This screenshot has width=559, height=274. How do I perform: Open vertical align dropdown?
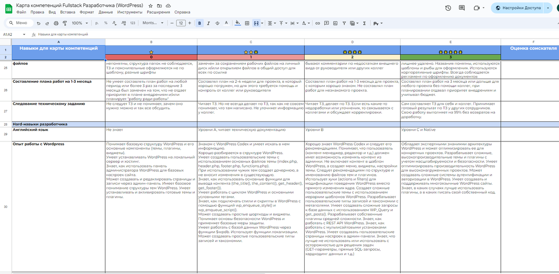point(283,23)
